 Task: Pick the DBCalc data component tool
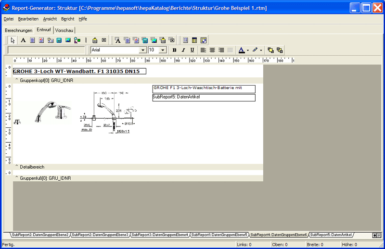click(145, 40)
